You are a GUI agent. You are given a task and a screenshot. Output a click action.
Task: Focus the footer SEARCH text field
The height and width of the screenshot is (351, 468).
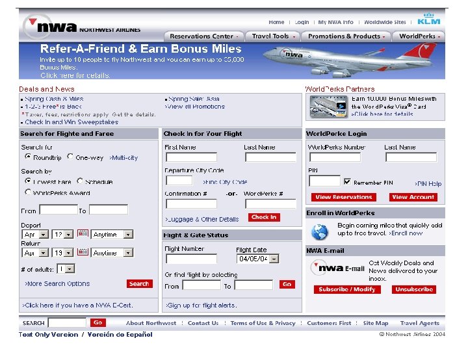(67, 322)
